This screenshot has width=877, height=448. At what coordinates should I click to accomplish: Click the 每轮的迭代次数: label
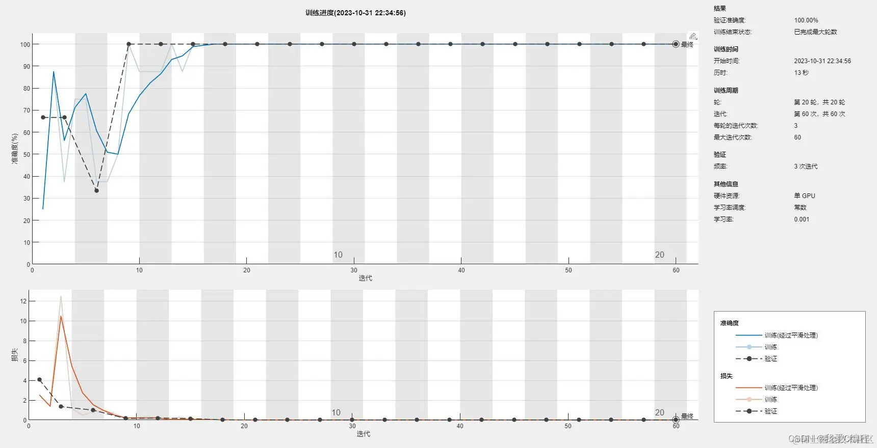(x=736, y=126)
